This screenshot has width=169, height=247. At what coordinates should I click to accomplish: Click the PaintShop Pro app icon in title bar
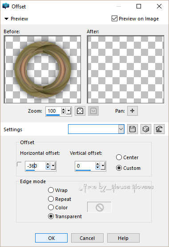tap(6, 6)
